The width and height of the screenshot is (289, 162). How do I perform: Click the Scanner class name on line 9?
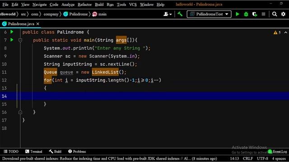click(x=53, y=56)
